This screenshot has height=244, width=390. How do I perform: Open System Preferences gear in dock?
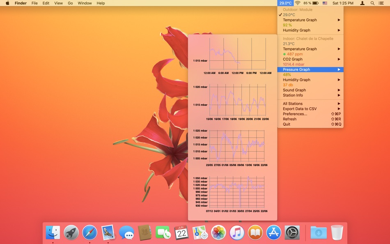292,232
